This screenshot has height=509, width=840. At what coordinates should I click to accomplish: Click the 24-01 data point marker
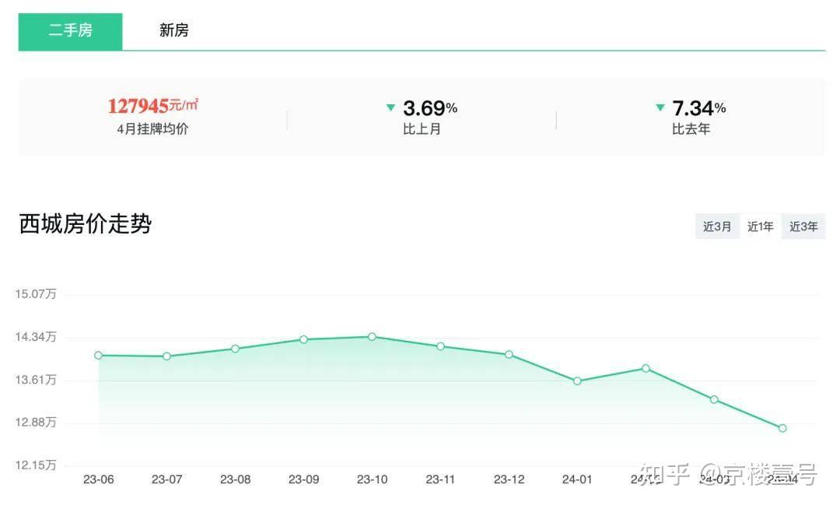[577, 381]
